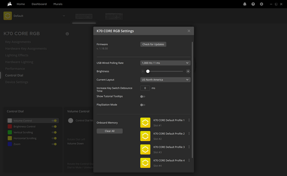This screenshot has height=176, width=287.
Task: Toggle Show Tutorial Tooltips switch
Action: (x=143, y=96)
